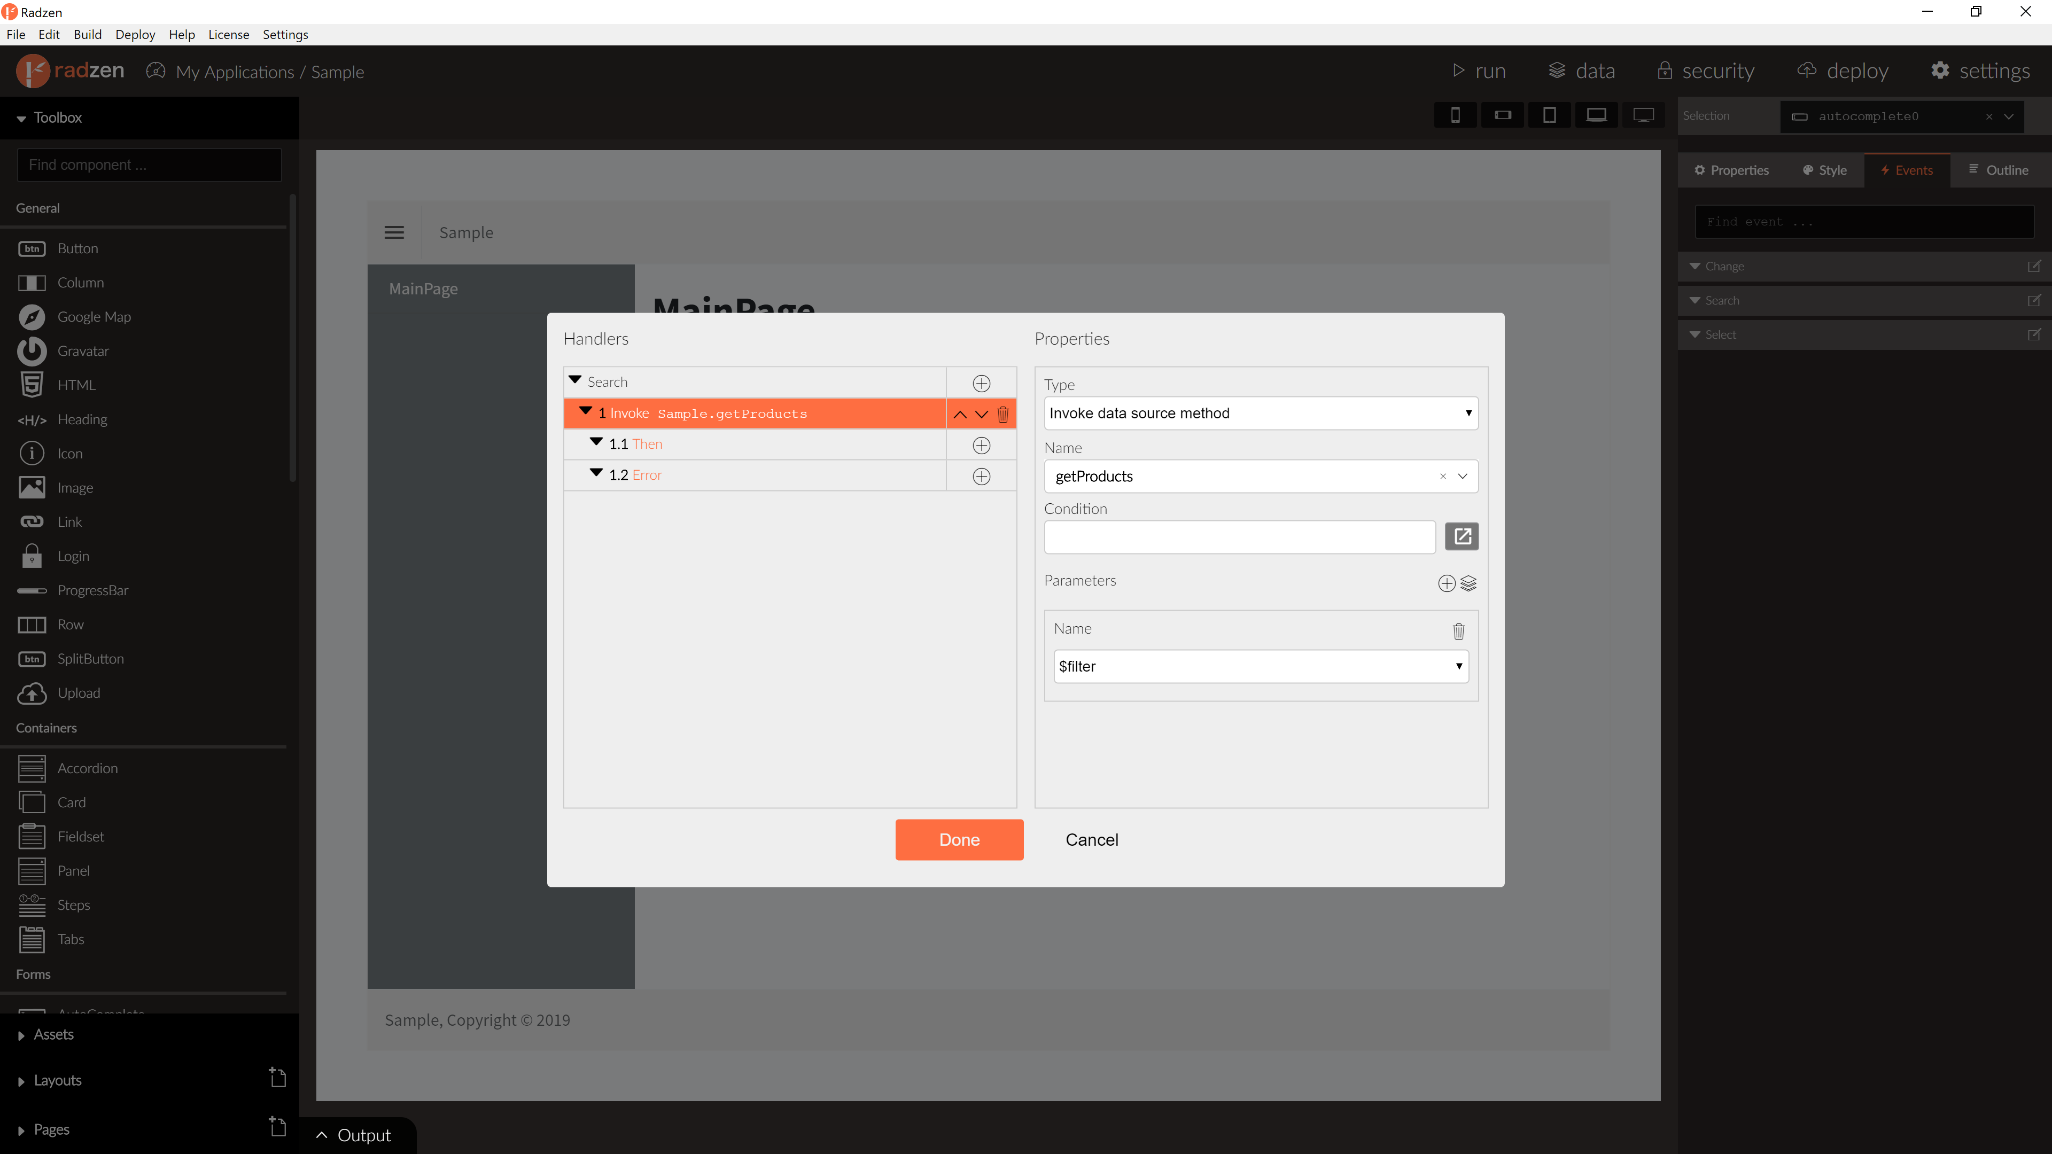
Task: Add a new parameter with plus icon
Action: pyautogui.click(x=1447, y=584)
